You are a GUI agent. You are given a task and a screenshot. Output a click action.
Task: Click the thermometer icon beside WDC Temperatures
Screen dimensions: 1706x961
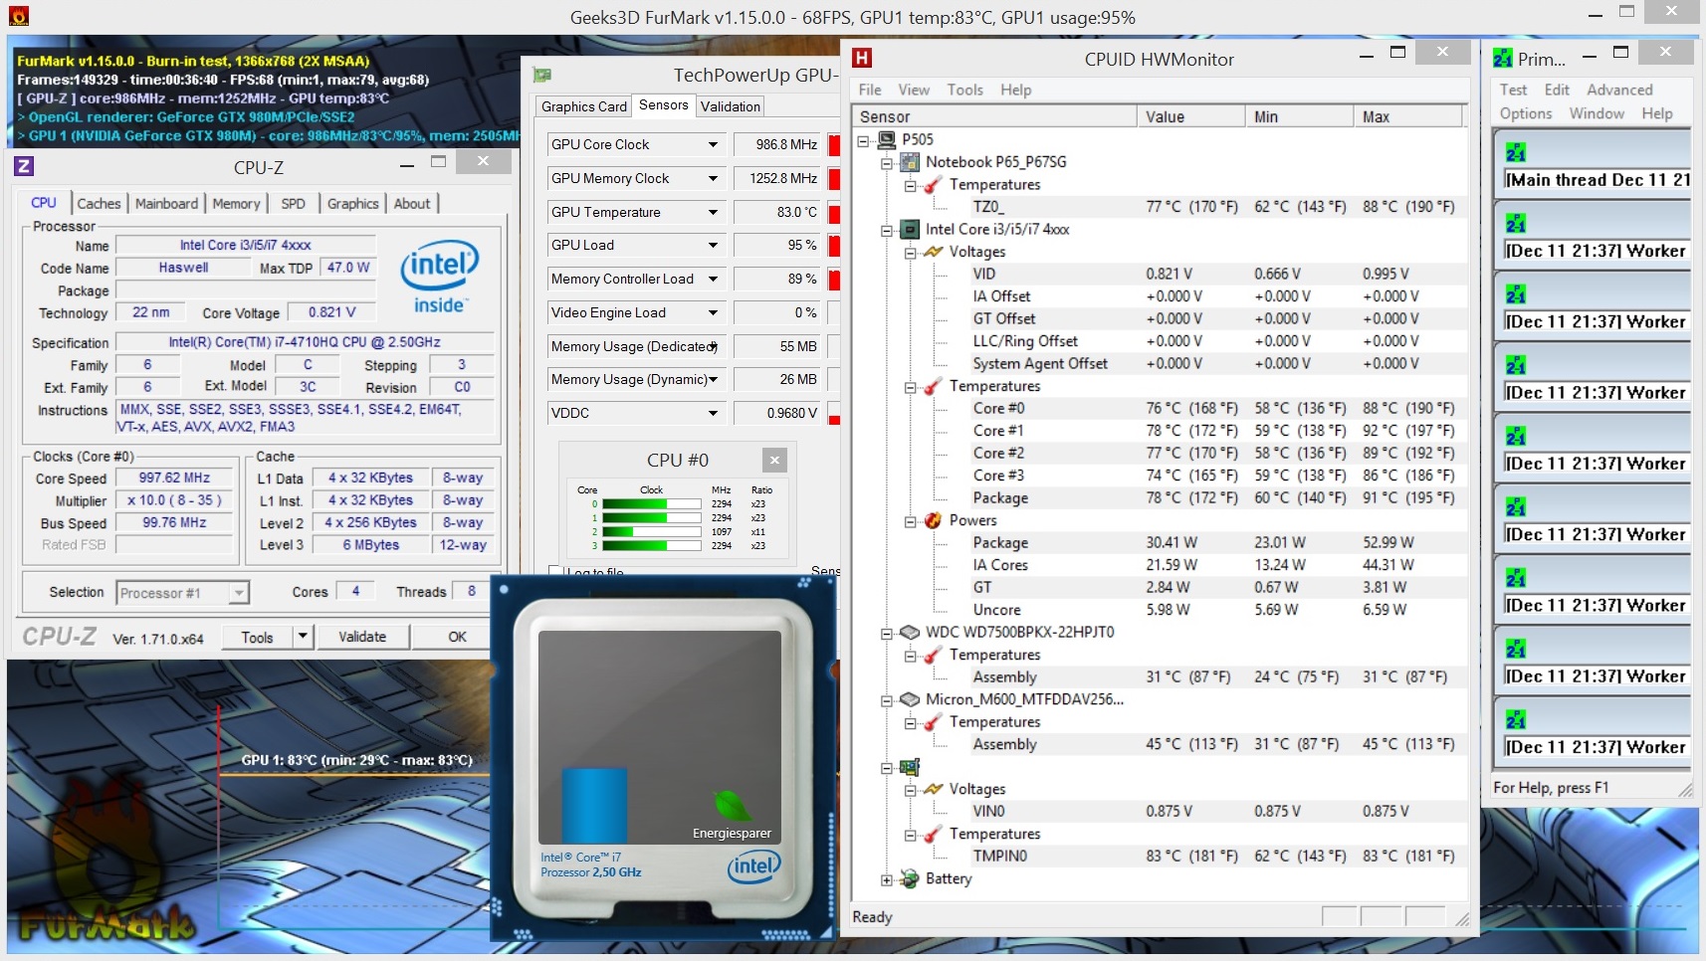click(x=933, y=655)
